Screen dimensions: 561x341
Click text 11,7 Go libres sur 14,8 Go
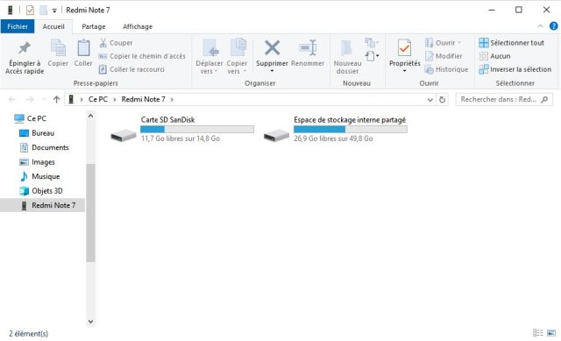(x=181, y=139)
